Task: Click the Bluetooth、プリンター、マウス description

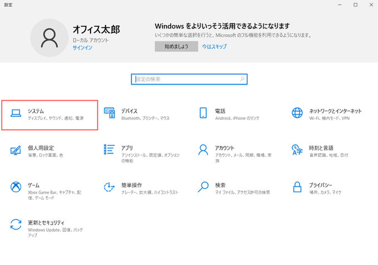Action: point(146,118)
